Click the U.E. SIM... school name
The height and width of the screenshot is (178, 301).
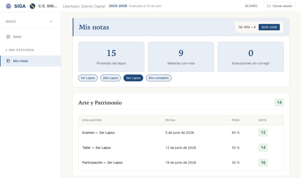click(x=48, y=6)
